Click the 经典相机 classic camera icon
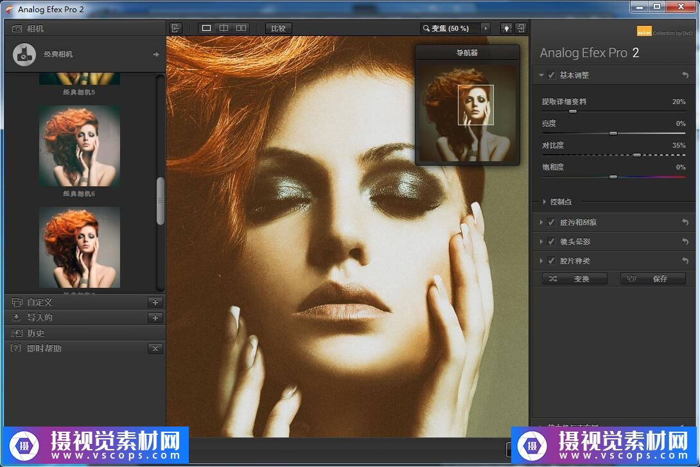The image size is (700, 467). (24, 55)
